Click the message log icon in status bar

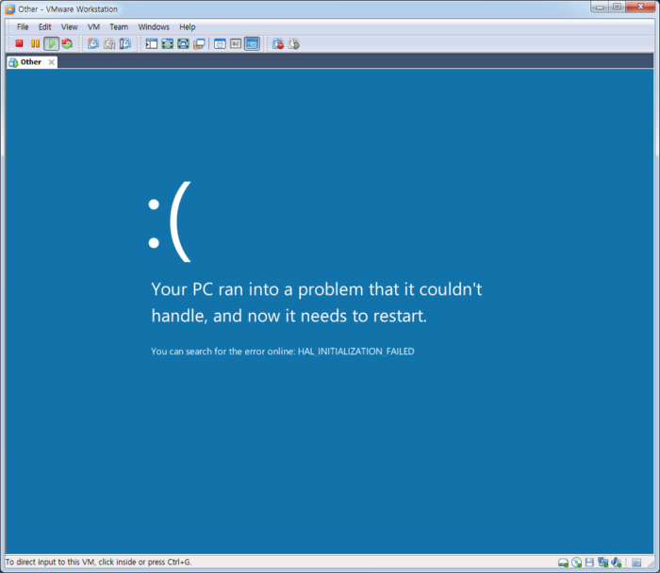tap(636, 563)
